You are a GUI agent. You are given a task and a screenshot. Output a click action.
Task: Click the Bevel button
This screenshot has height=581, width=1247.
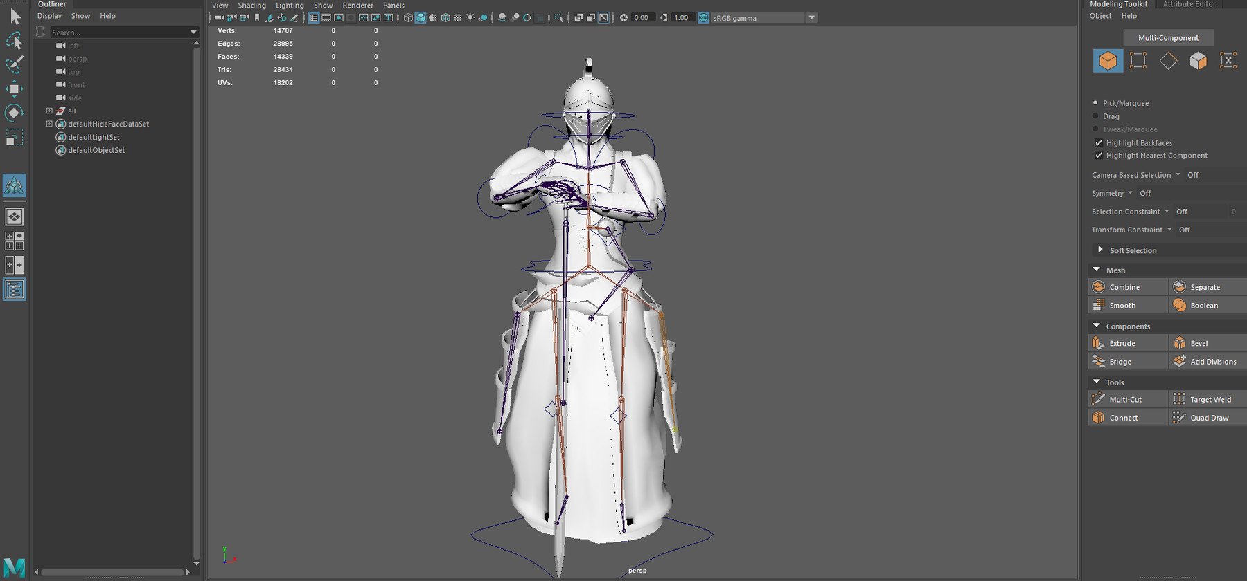[x=1208, y=343]
